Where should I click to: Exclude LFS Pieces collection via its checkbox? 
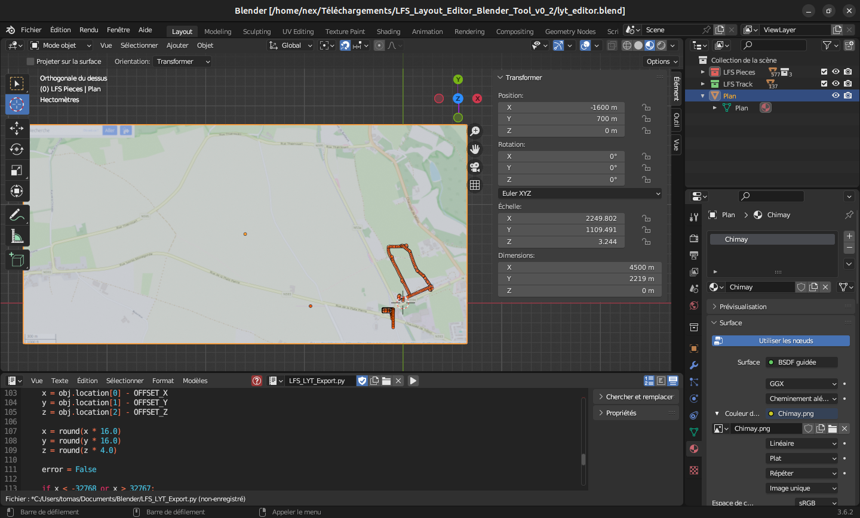[x=824, y=72]
